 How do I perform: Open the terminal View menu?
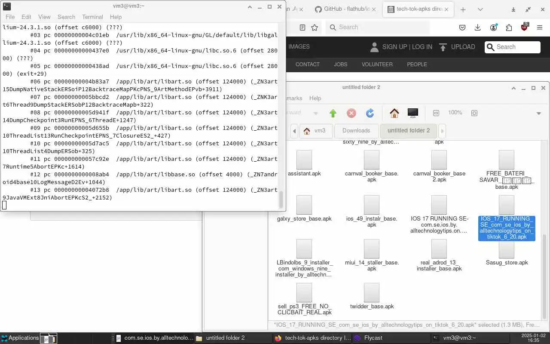44,17
